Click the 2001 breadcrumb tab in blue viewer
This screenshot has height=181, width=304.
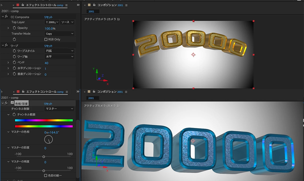tap(93, 98)
